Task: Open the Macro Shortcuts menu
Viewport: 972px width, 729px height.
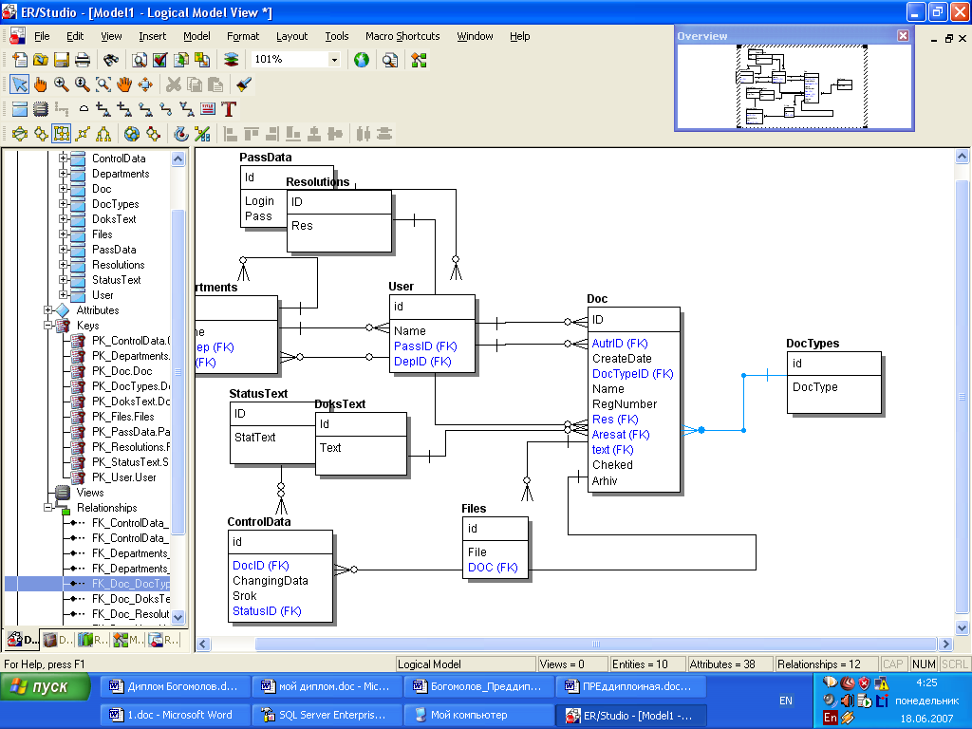Action: point(402,36)
